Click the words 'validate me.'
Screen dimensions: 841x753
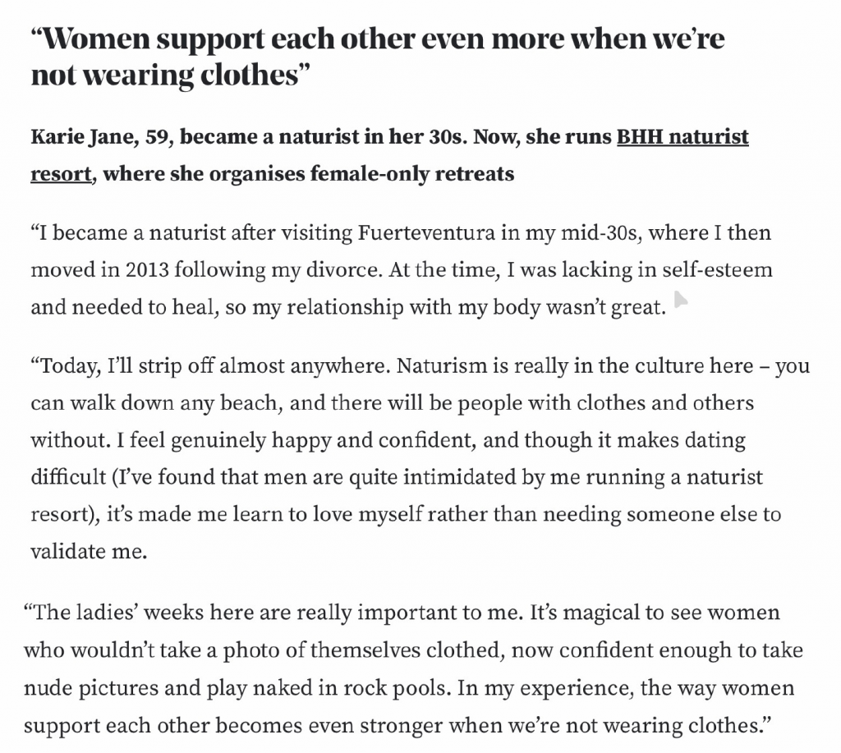point(89,551)
